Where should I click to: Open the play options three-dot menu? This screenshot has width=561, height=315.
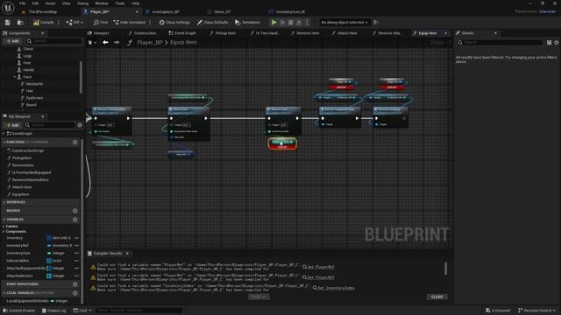click(x=307, y=22)
